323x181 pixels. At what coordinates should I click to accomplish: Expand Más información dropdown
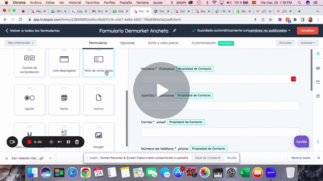point(20,43)
